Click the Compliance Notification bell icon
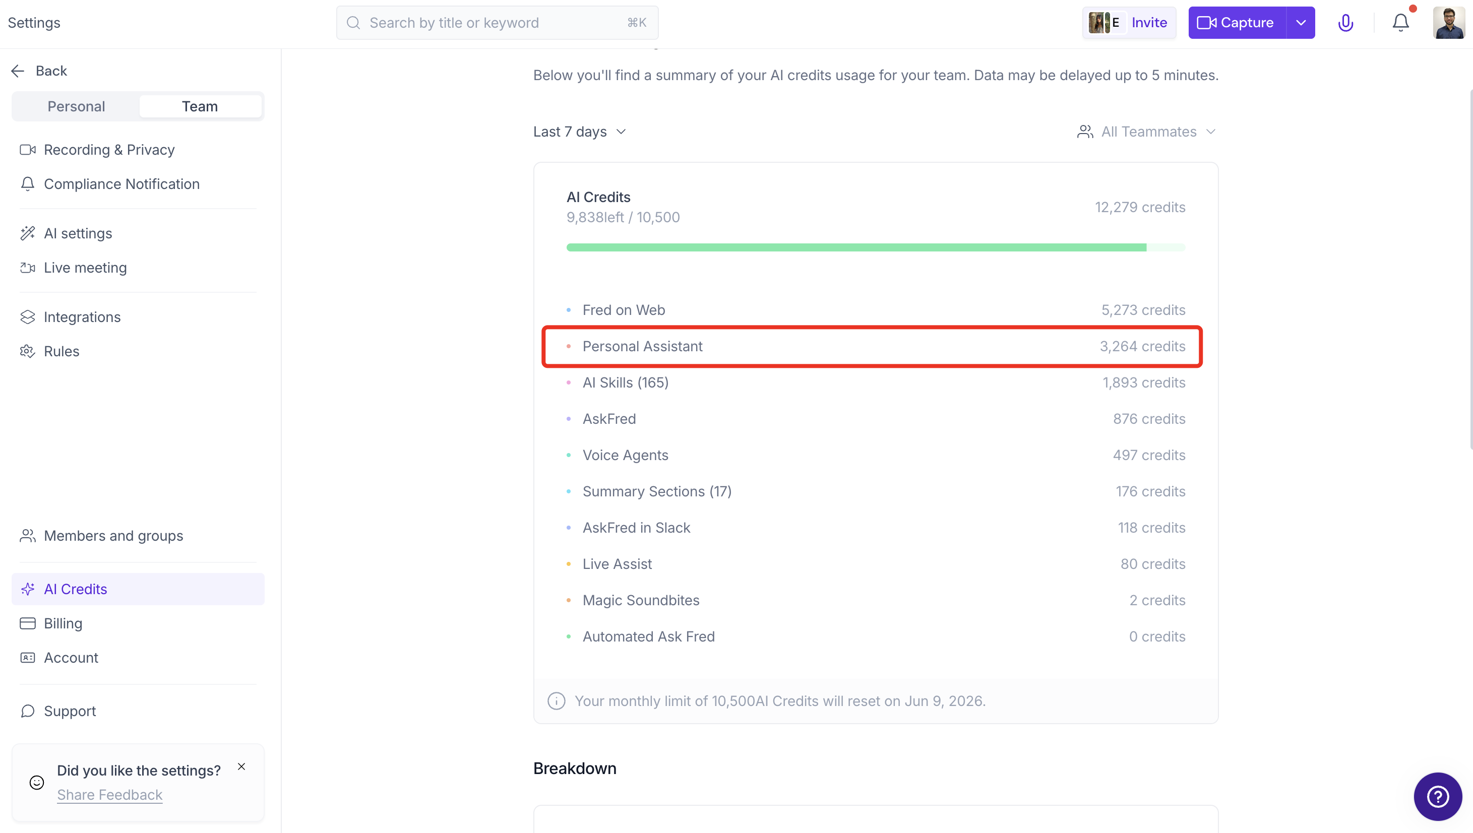 click(27, 184)
